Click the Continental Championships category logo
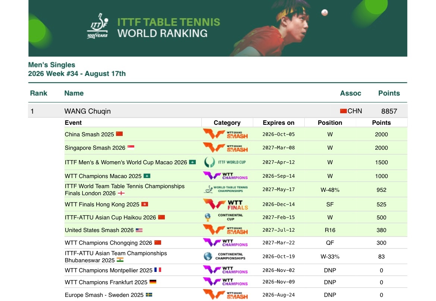The height and width of the screenshot is (301, 436). pos(225,256)
